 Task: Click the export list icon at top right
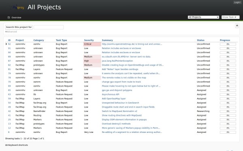(237, 26)
